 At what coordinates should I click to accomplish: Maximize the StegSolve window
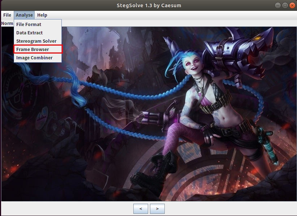pos(285,5)
